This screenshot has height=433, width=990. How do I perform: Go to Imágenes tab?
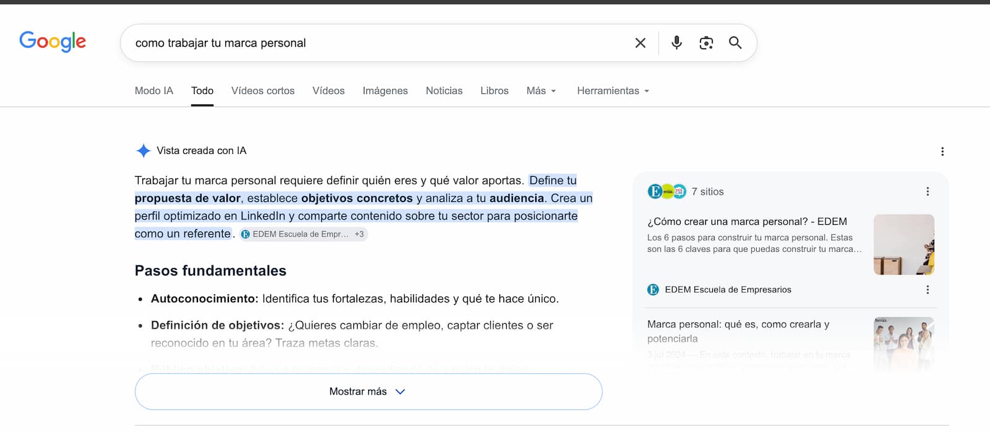(385, 91)
